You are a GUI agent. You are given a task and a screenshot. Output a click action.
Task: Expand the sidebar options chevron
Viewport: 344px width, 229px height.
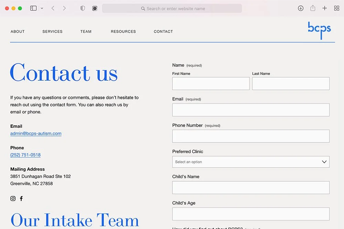(42, 8)
